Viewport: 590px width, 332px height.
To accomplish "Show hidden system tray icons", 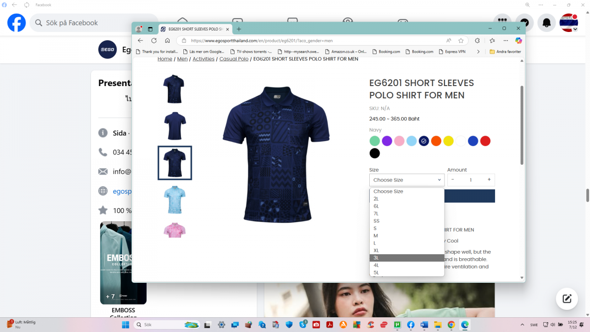I will click(522, 325).
